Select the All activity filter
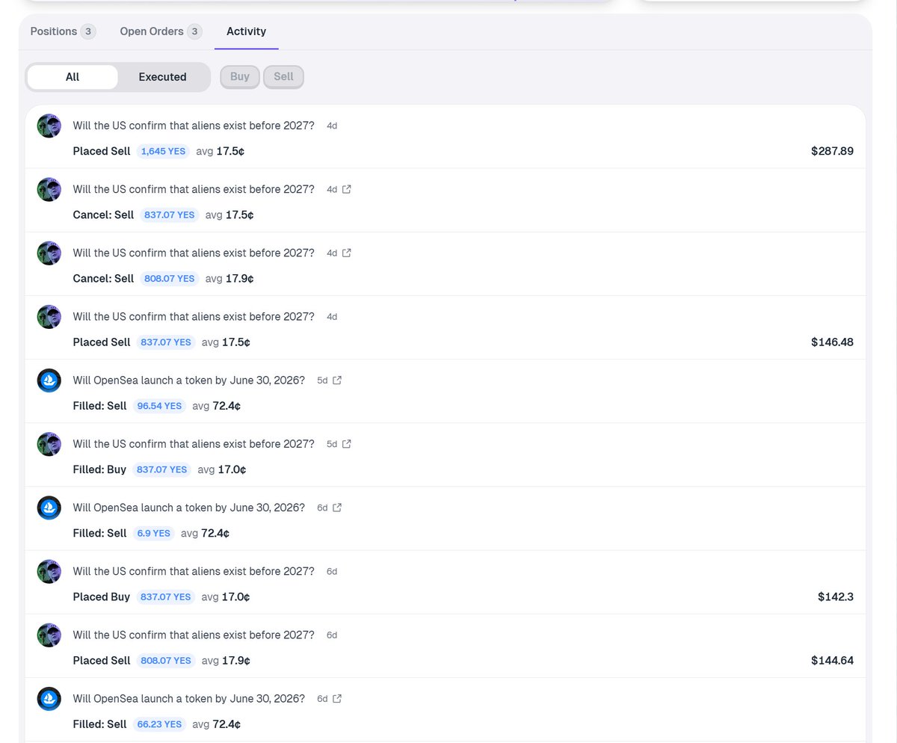 [x=73, y=77]
